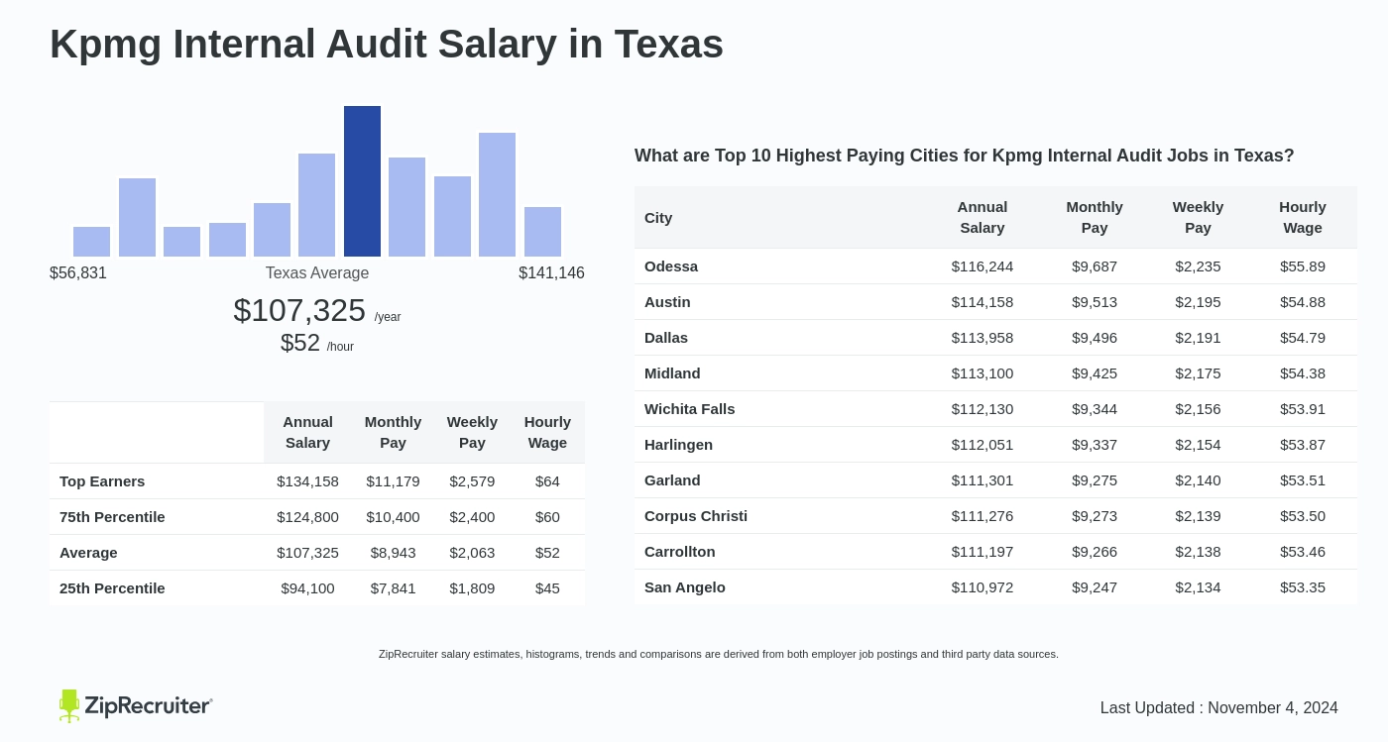
Task: Click the rightmost histogram bar
Action: pos(542,232)
